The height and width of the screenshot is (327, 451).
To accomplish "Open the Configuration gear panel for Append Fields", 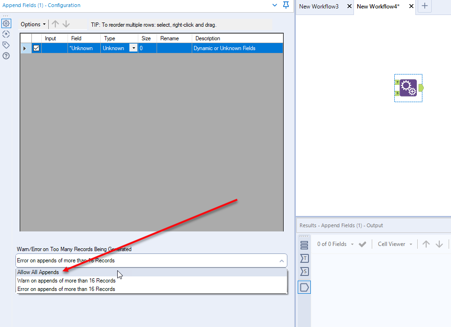I will (x=6, y=23).
